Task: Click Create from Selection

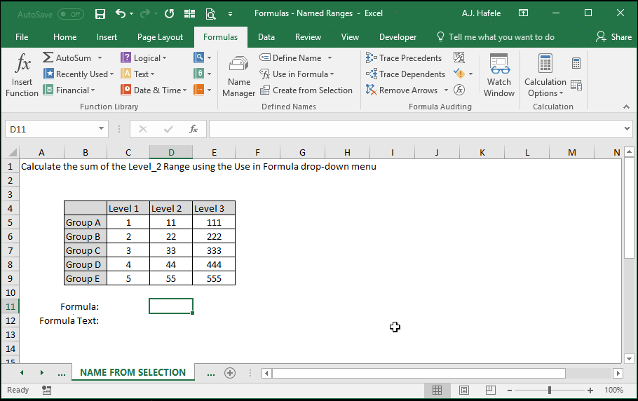Action: pos(306,90)
